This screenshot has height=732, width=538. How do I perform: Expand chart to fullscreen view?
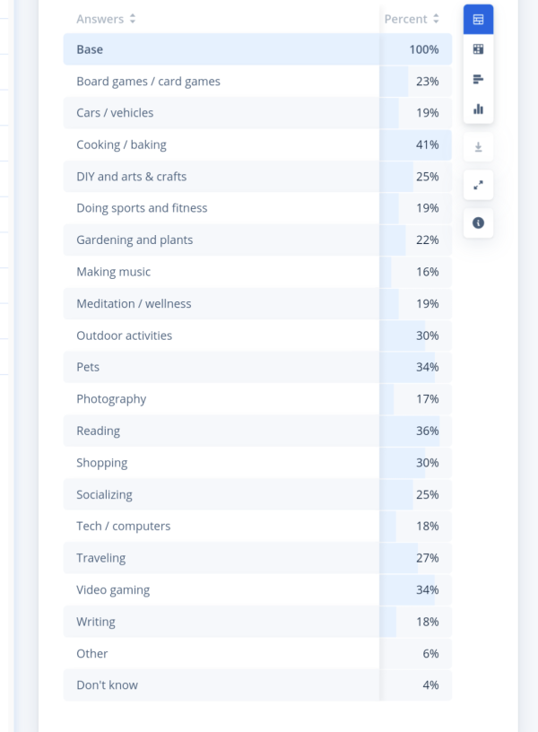point(478,186)
